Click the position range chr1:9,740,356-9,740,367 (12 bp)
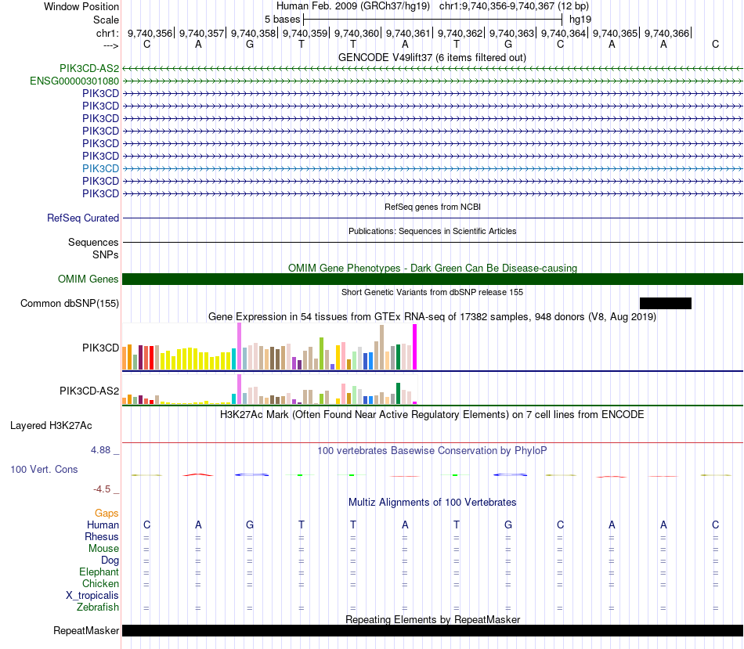744x649 pixels. 514,6
